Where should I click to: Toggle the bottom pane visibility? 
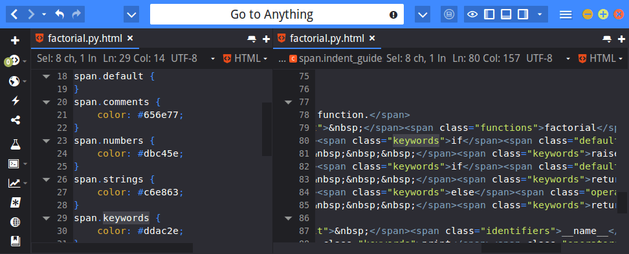506,15
